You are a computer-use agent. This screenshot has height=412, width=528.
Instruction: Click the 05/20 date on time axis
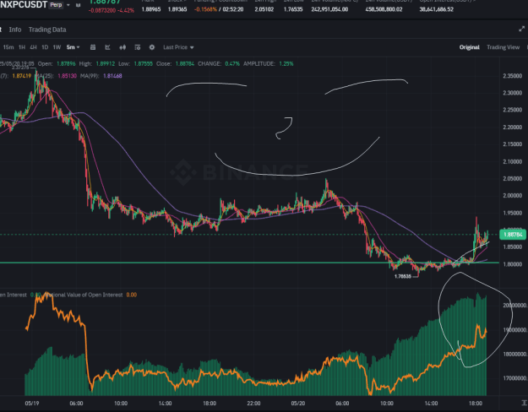(298, 403)
